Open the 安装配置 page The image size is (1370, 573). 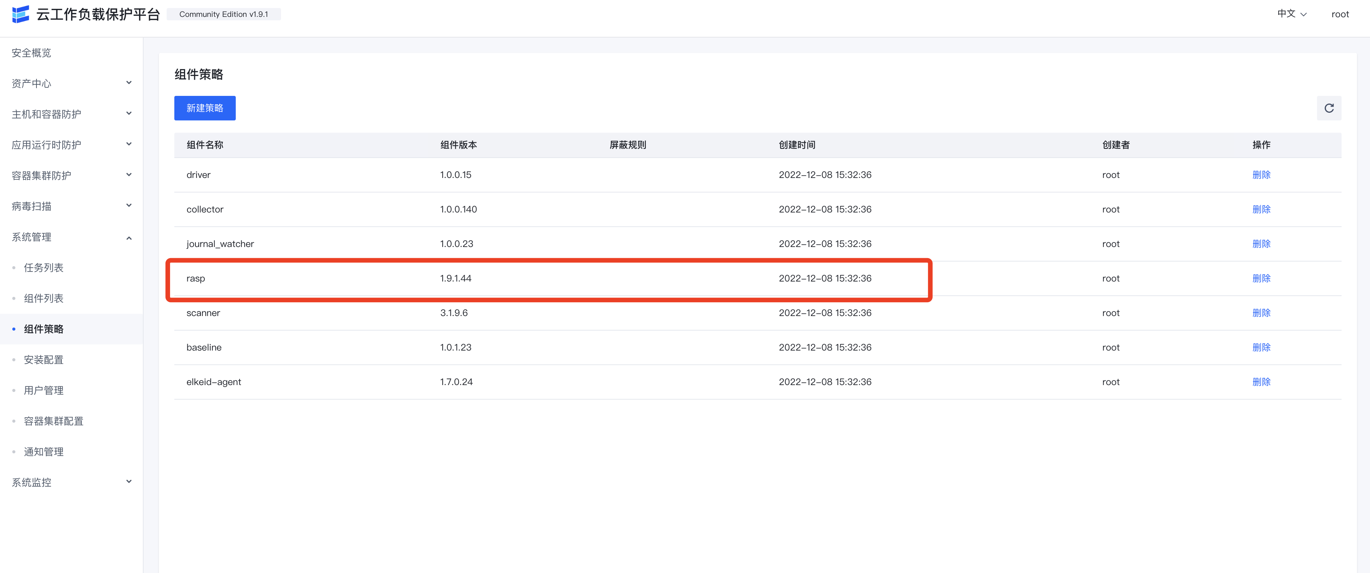pyautogui.click(x=43, y=359)
